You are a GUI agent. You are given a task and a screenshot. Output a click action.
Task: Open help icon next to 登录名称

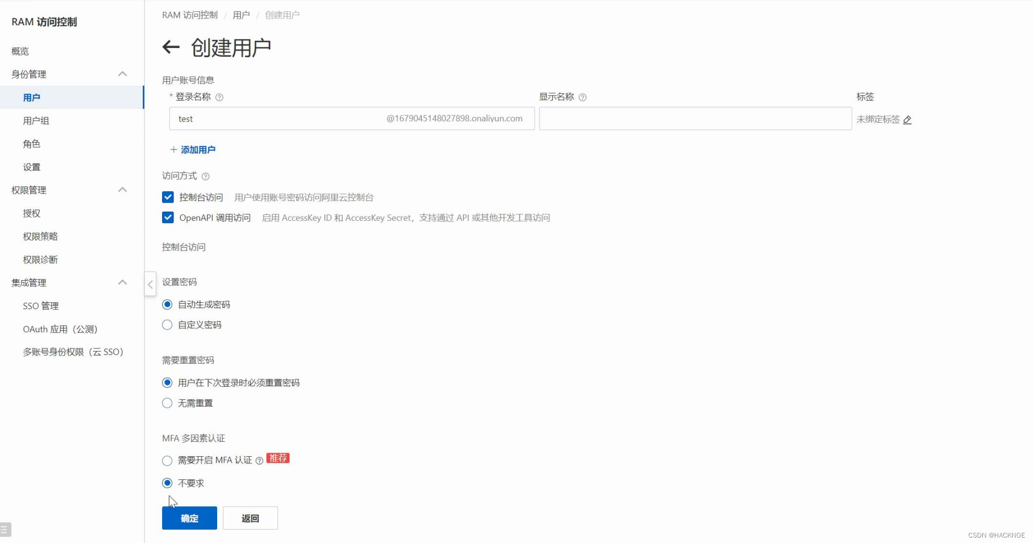(x=219, y=98)
